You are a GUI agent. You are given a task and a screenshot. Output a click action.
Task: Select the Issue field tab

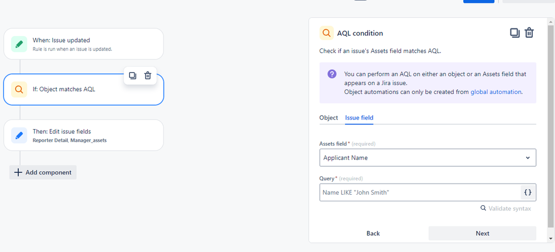pyautogui.click(x=359, y=118)
